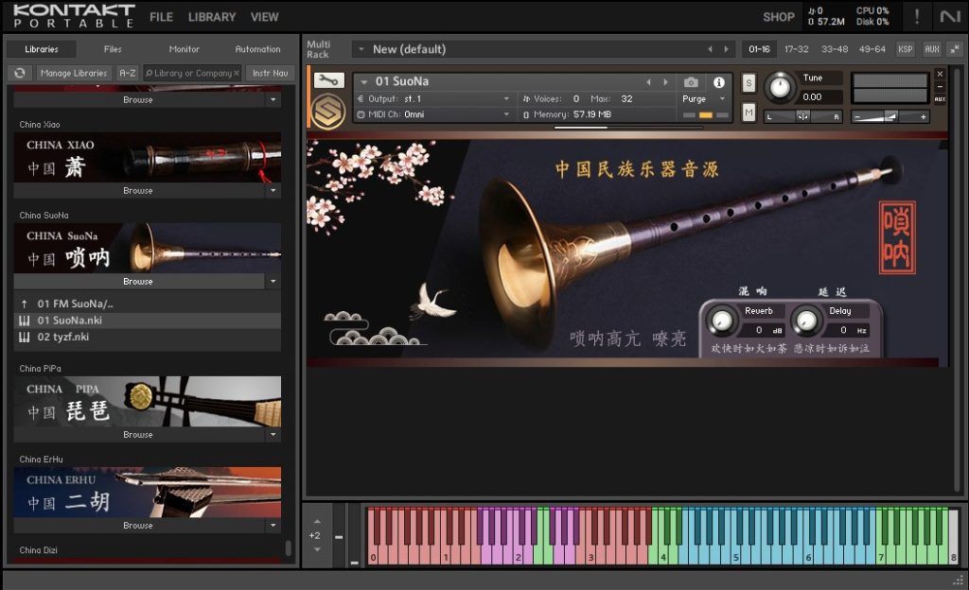This screenshot has width=969, height=590.
Task: Toggle the KSP multi script editor
Action: point(906,49)
